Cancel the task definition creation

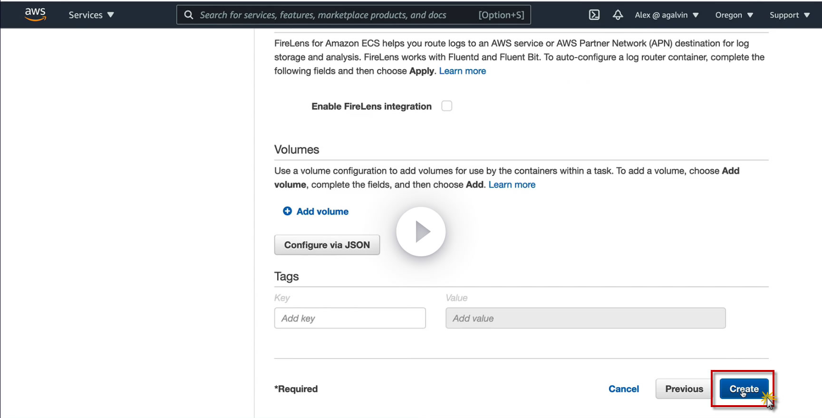(623, 389)
